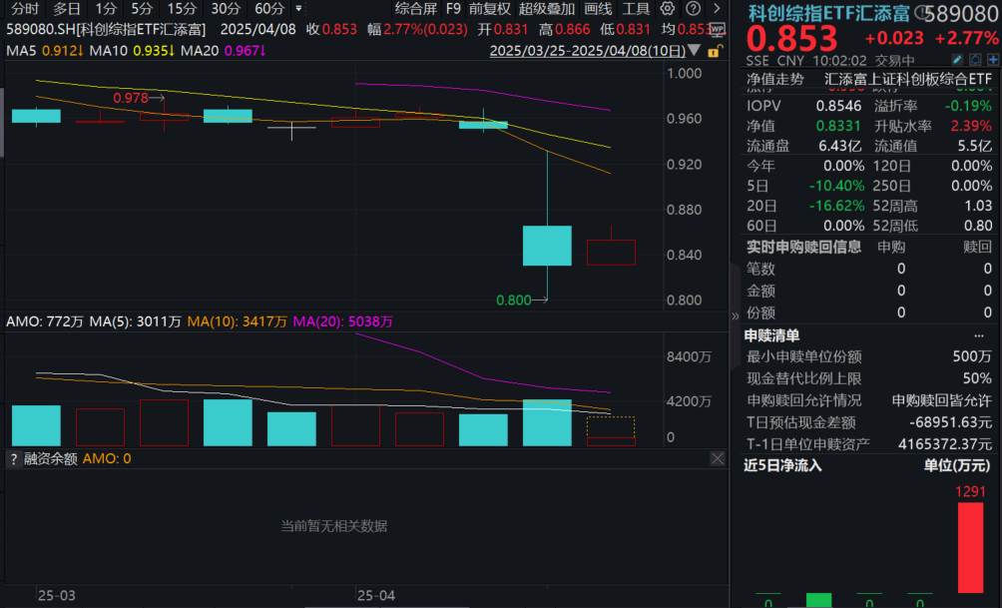Click the blue plus icon next to the bell

(993, 58)
